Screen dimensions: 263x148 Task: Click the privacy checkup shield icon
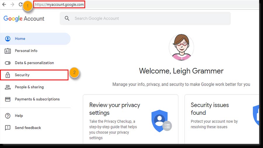click(x=161, y=121)
